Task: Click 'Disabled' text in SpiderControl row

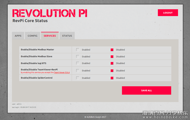Action: point(120,78)
